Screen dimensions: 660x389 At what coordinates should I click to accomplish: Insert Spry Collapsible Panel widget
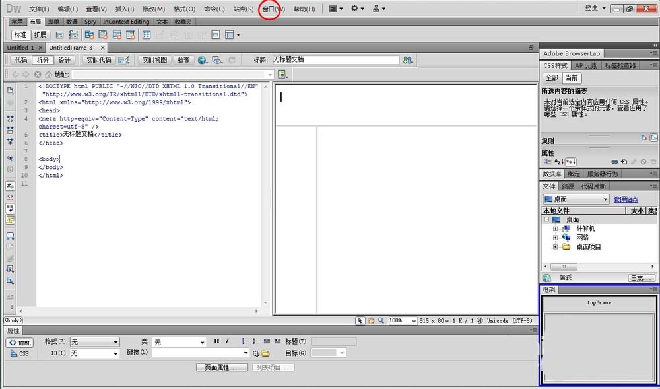click(131, 35)
